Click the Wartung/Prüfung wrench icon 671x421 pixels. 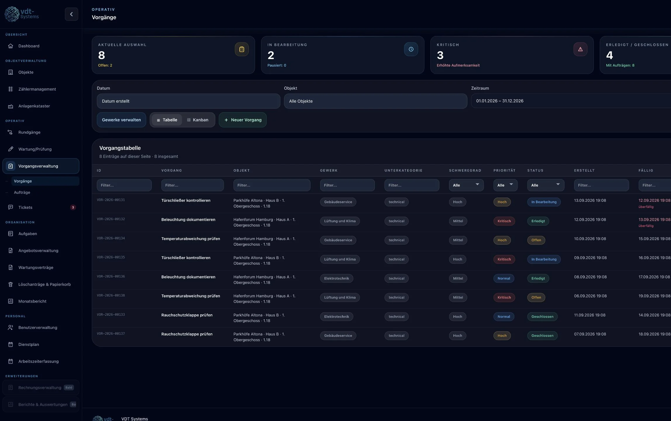(x=11, y=149)
